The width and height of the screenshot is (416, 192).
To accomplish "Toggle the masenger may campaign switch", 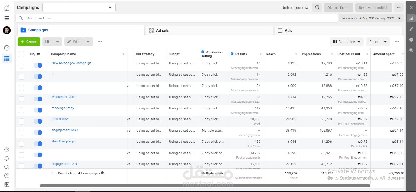I will point(38,110).
